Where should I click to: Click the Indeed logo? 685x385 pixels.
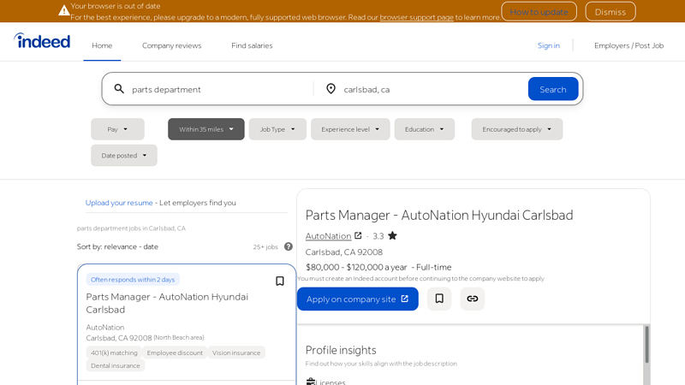[42, 41]
